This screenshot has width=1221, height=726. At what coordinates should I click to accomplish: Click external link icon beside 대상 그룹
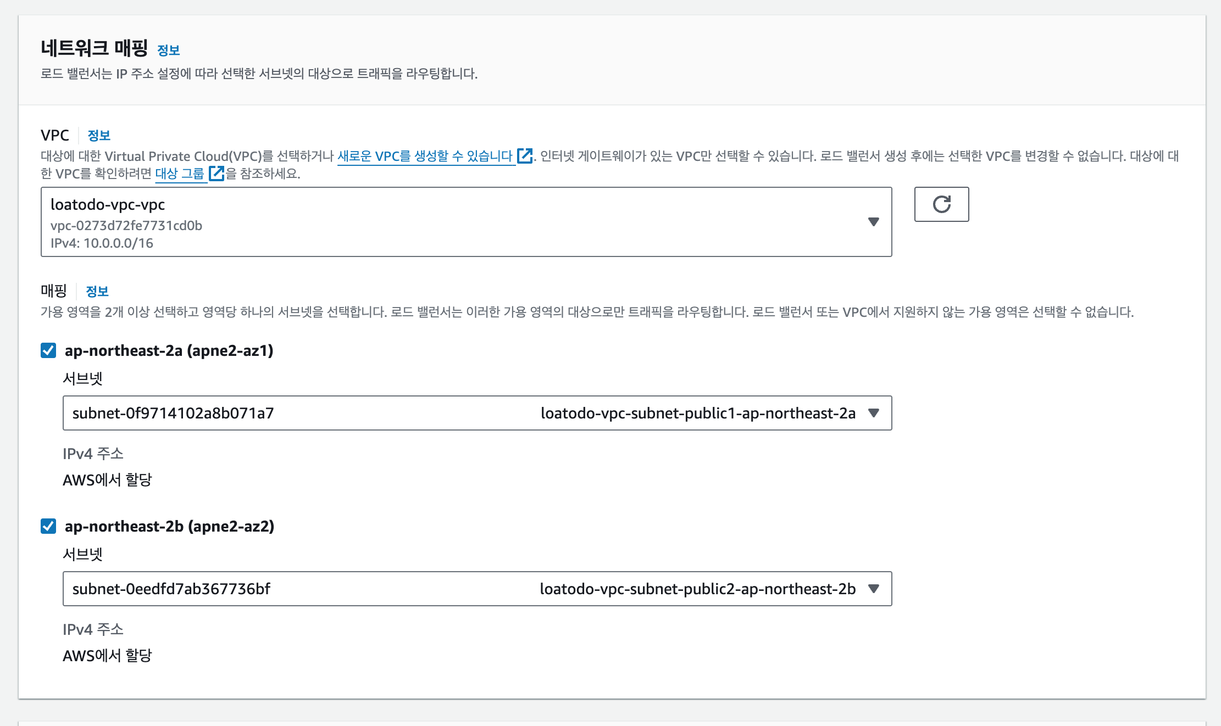pyautogui.click(x=217, y=174)
